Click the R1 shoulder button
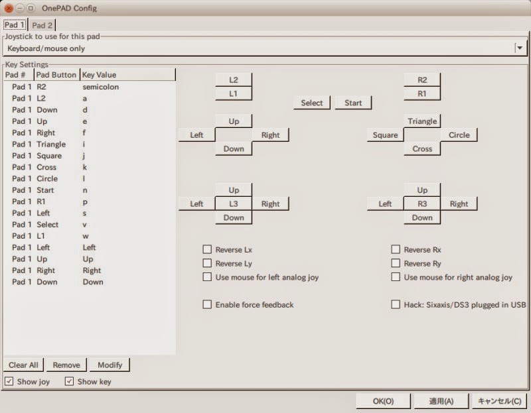Viewport: 531px width, 413px height. (x=422, y=93)
